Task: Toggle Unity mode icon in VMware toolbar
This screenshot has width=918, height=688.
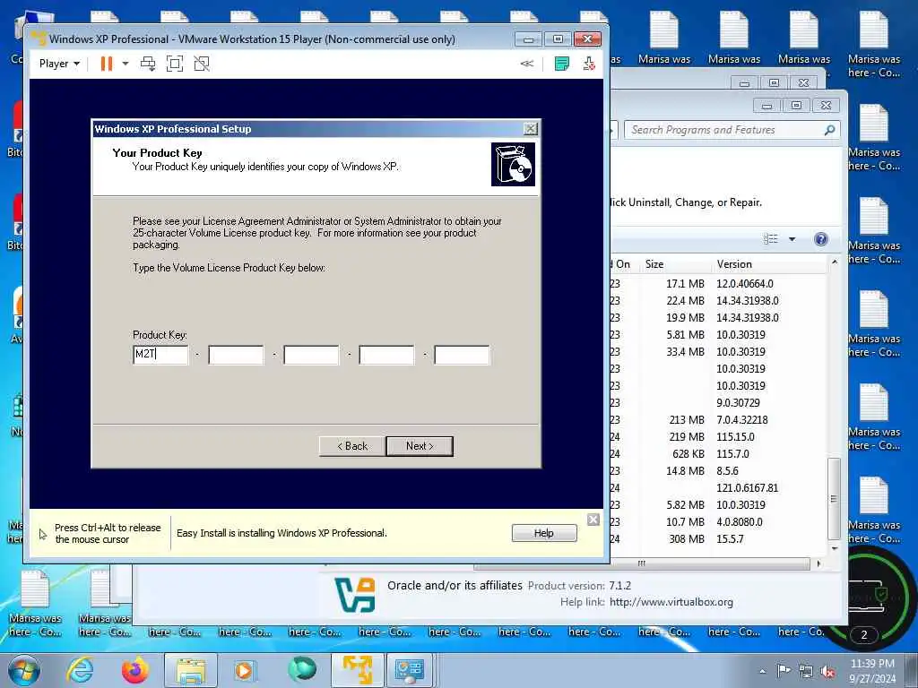Action: [x=202, y=64]
